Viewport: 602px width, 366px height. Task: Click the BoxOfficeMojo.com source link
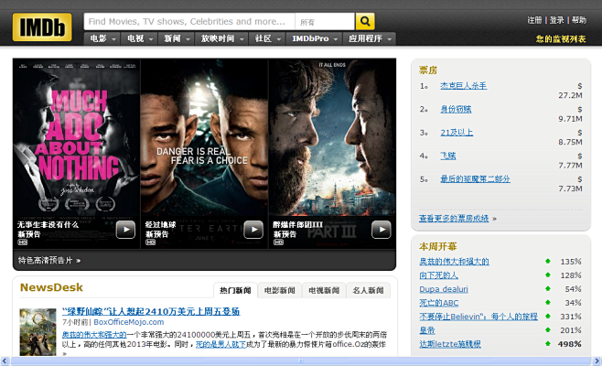[x=129, y=322]
